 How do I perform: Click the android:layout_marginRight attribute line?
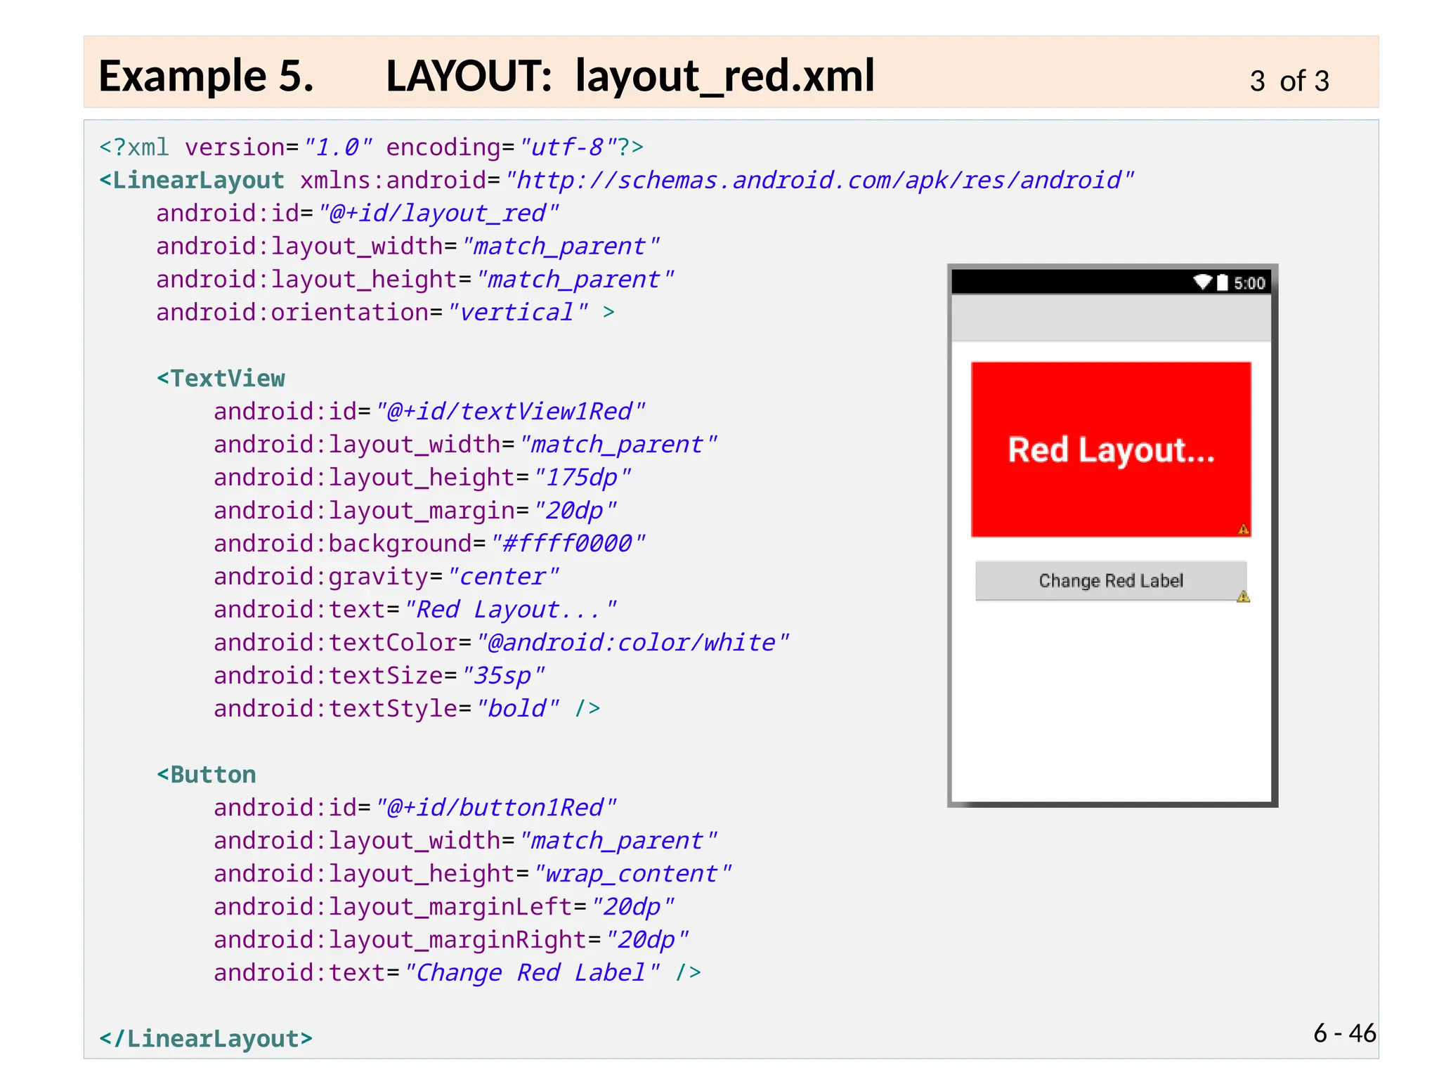point(451,939)
